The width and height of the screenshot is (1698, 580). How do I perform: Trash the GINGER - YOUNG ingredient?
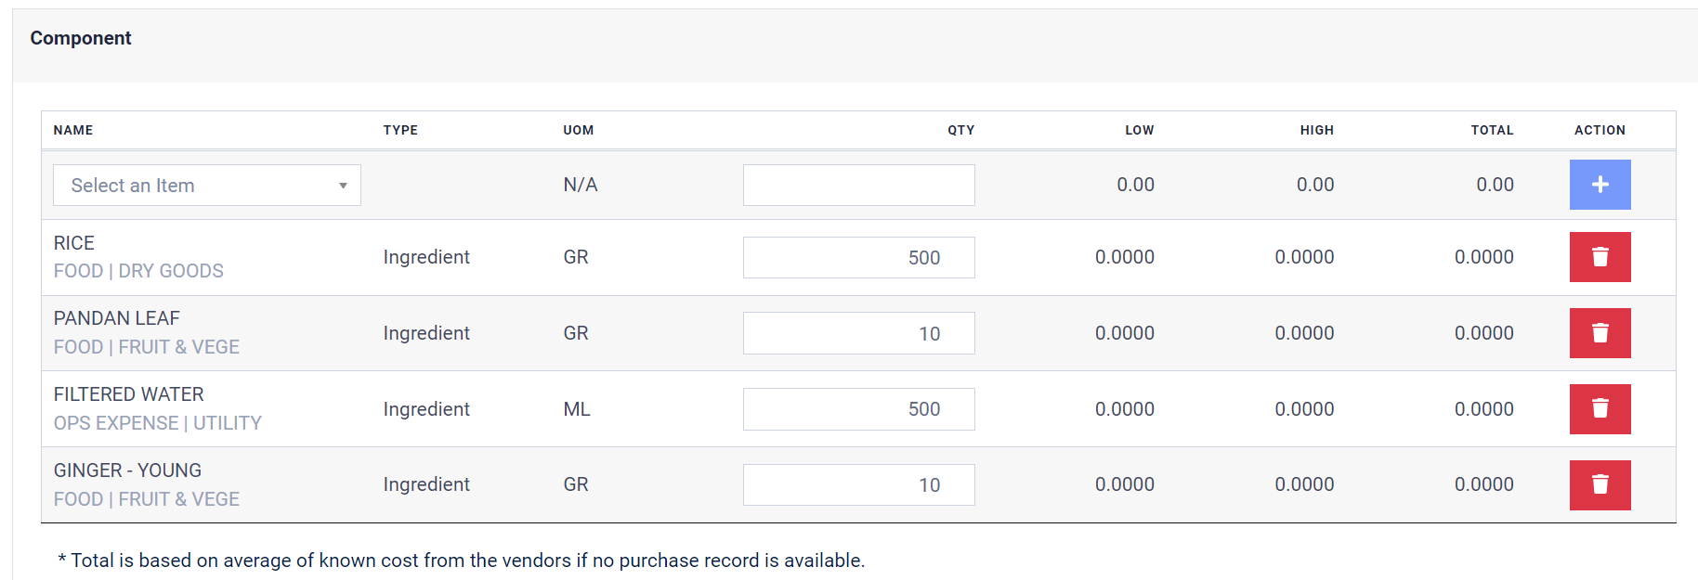(x=1600, y=484)
